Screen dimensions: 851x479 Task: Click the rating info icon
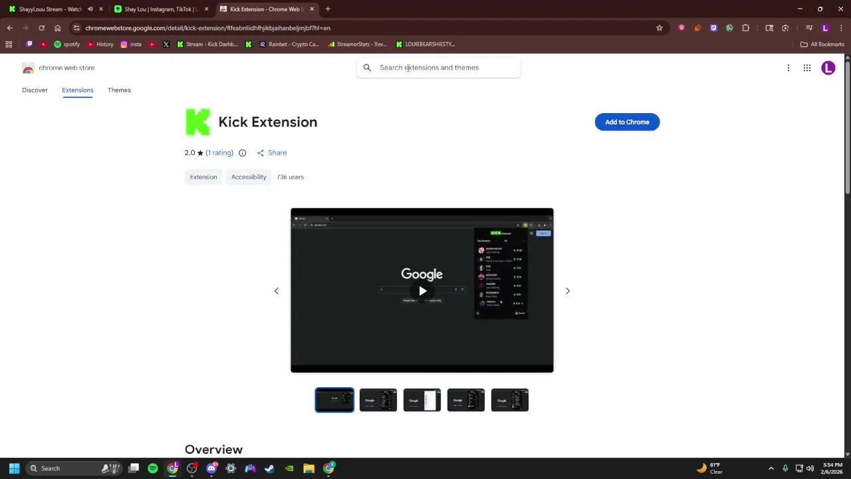coord(242,153)
